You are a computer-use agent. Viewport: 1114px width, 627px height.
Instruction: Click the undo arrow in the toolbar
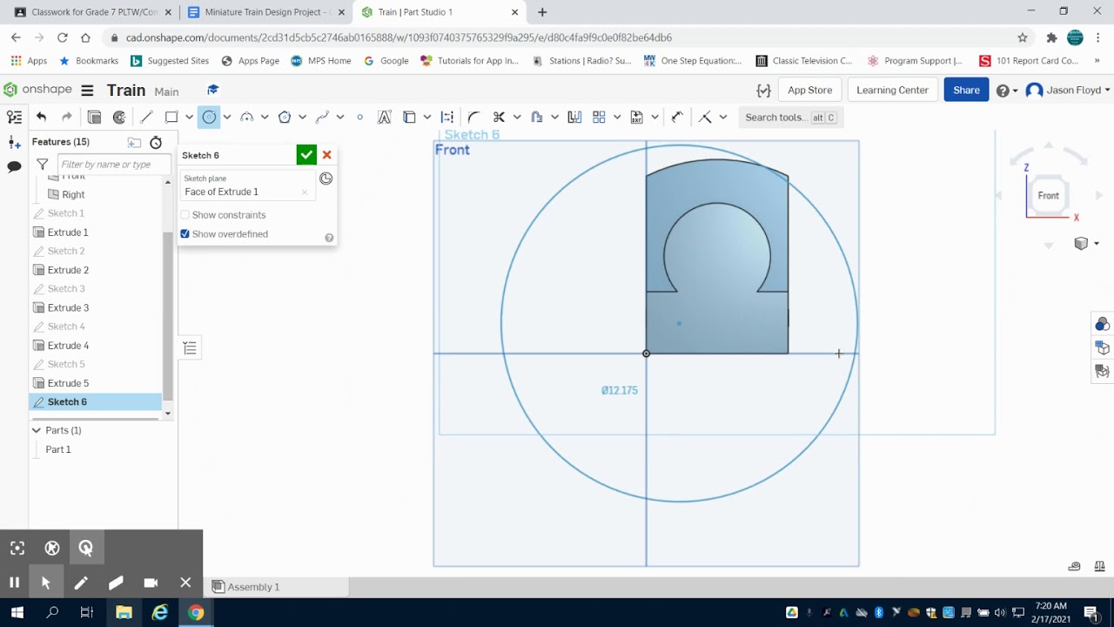tap(41, 117)
